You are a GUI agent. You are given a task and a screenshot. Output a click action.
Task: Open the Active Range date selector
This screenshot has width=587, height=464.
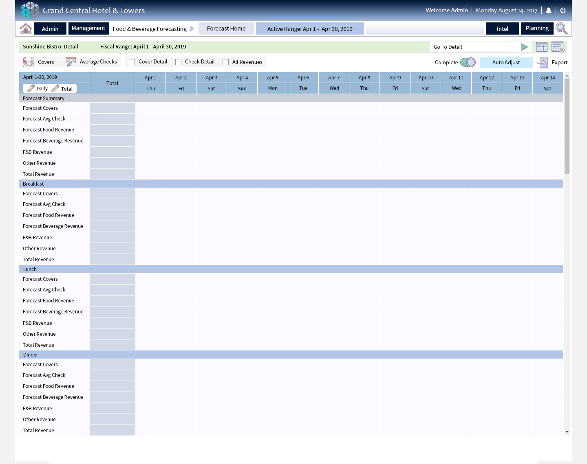310,29
